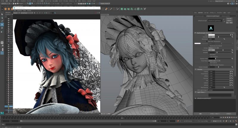Open Script Editor icon at bottom right
Screen dimensions: 238x128
[x=236, y=124]
